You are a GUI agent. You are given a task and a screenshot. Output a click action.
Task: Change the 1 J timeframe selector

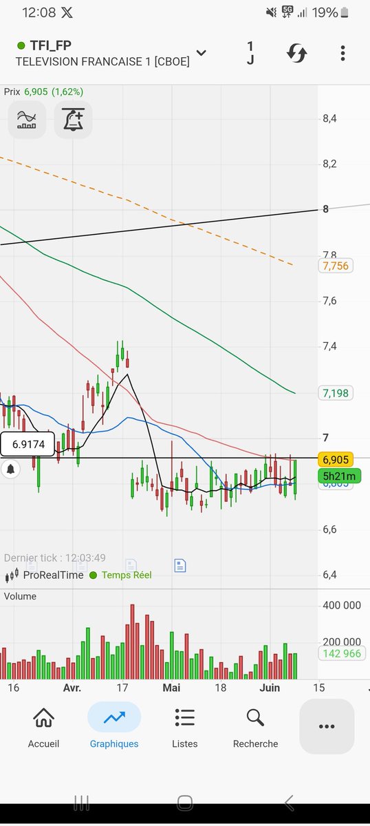(250, 53)
